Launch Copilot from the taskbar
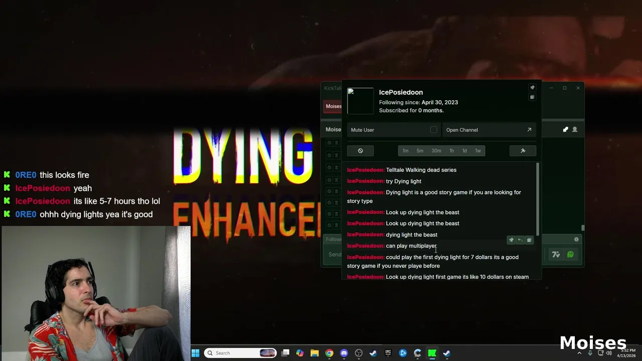Image resolution: width=642 pixels, height=361 pixels. point(300,353)
